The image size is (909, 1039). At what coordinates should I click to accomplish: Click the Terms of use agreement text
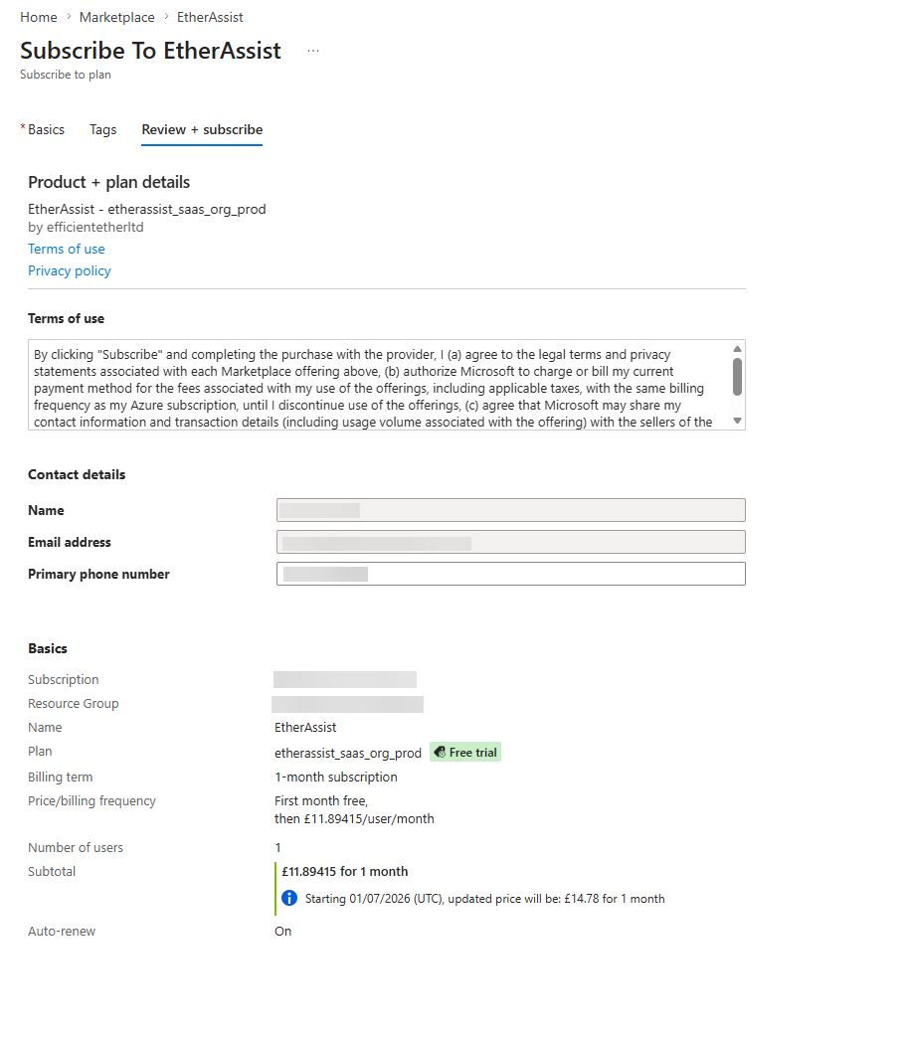point(373,389)
